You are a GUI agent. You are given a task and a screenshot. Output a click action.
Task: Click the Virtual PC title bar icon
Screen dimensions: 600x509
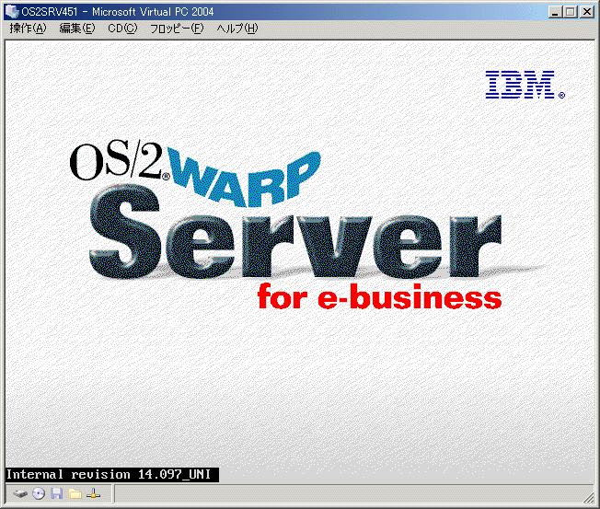(x=12, y=11)
